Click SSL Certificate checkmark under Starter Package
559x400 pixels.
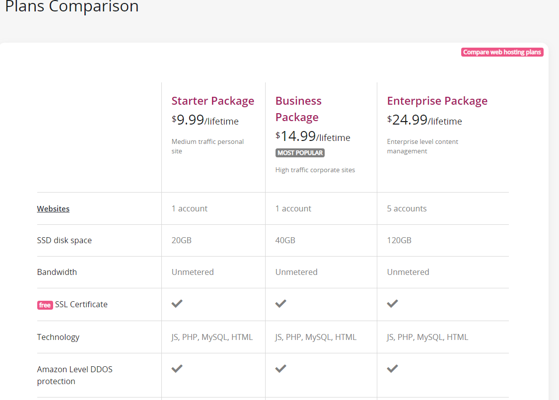[x=177, y=303]
